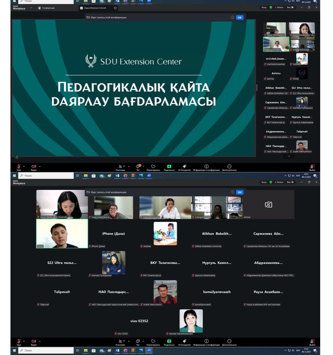The height and width of the screenshot is (355, 333).
Task: Turn on video in the upper Zoom window
Action: (x=34, y=167)
